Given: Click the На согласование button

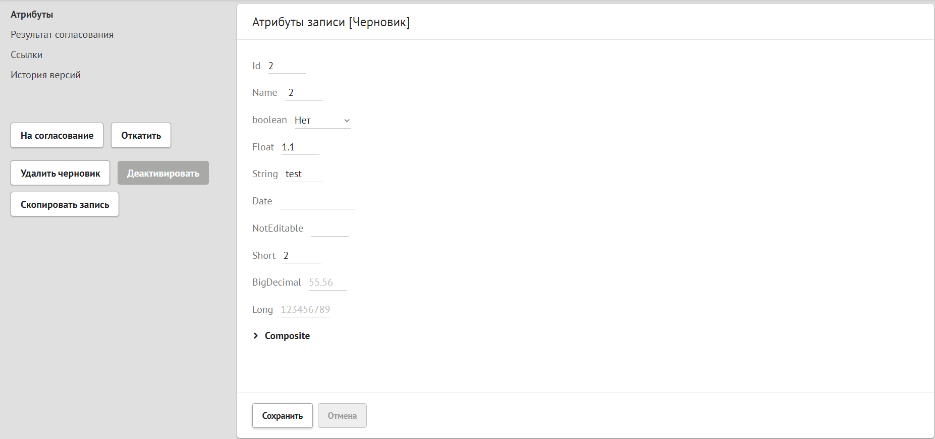Looking at the screenshot, I should click(57, 136).
